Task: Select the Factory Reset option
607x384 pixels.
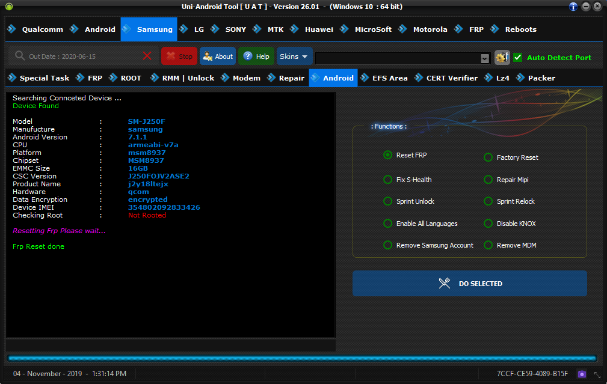Action: pyautogui.click(x=488, y=157)
